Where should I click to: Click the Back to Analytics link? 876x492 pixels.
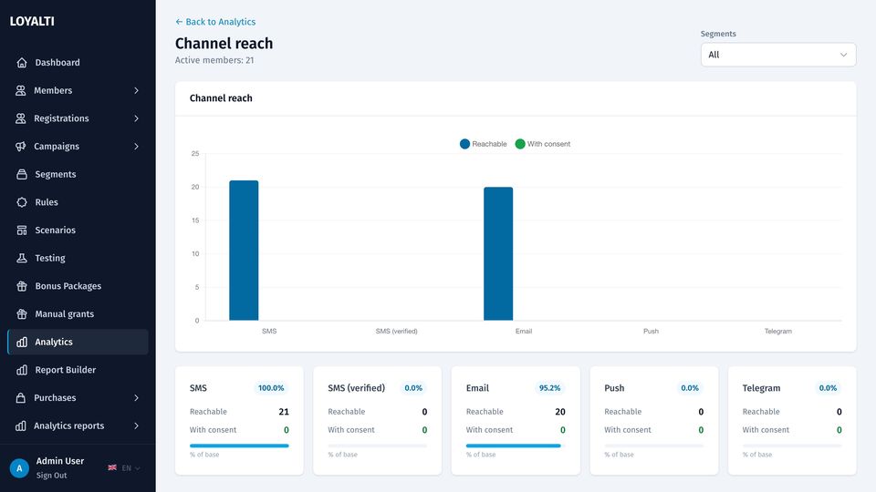(215, 22)
